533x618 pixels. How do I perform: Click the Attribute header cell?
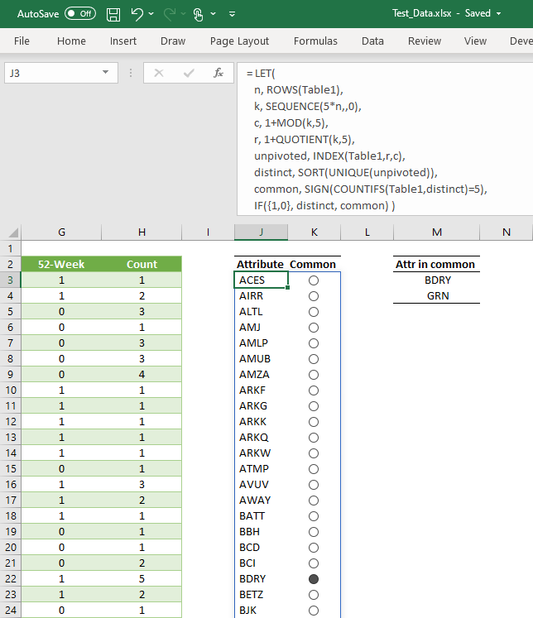pyautogui.click(x=261, y=264)
